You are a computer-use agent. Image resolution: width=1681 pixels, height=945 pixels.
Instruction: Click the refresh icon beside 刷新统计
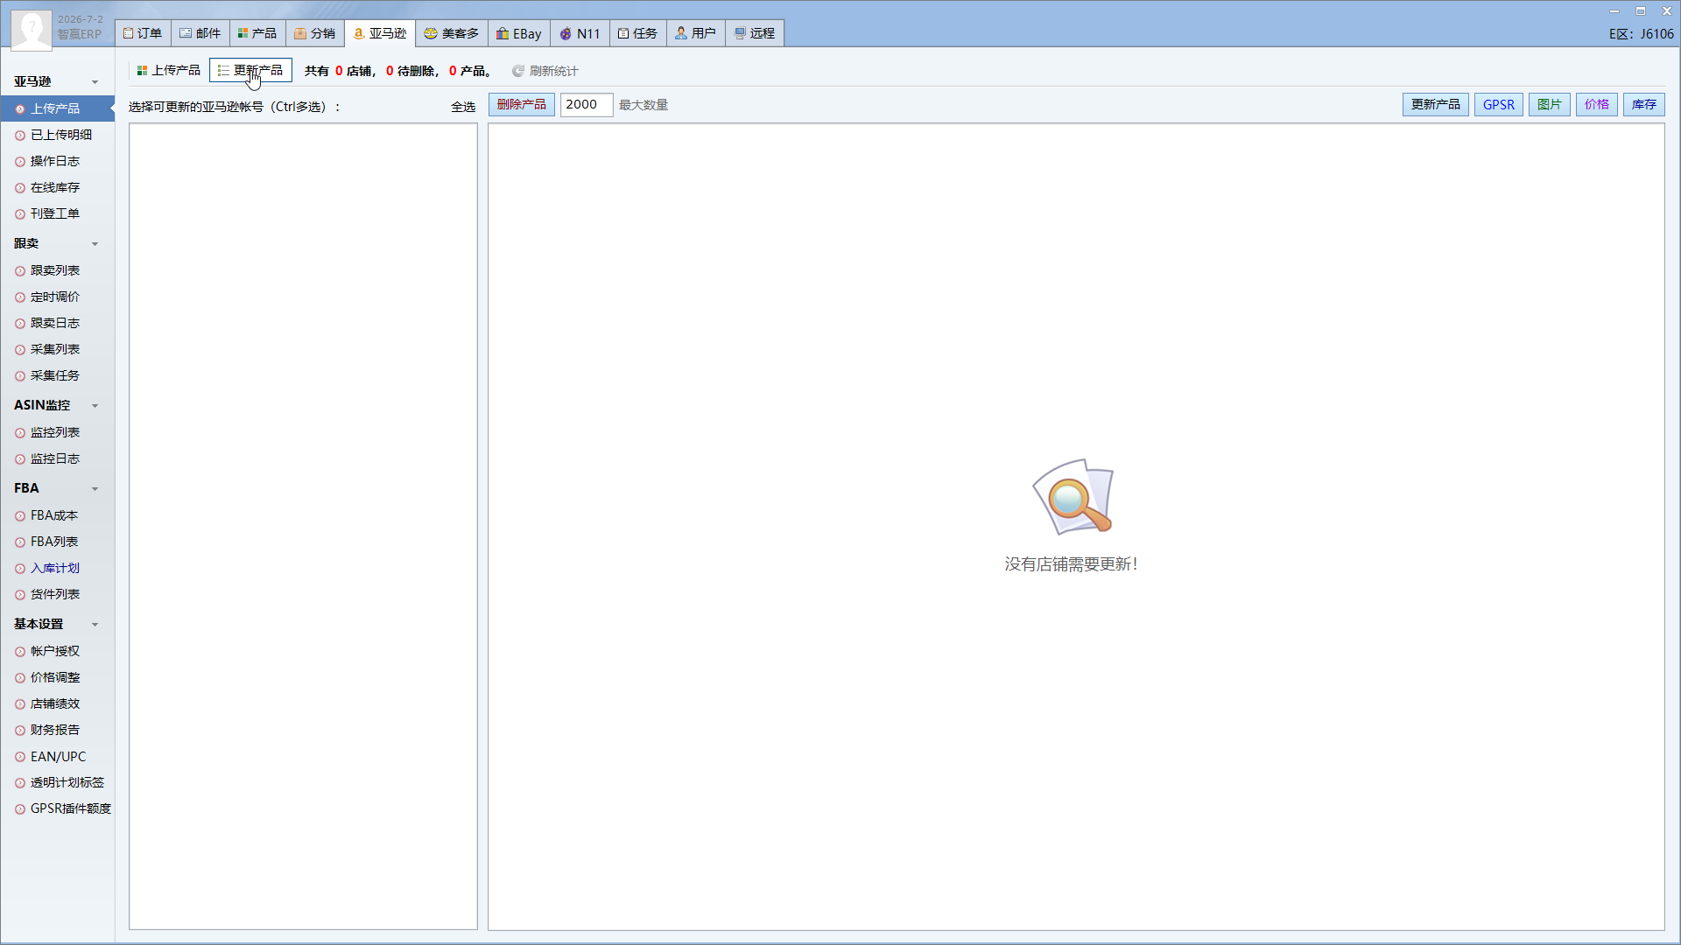[518, 71]
